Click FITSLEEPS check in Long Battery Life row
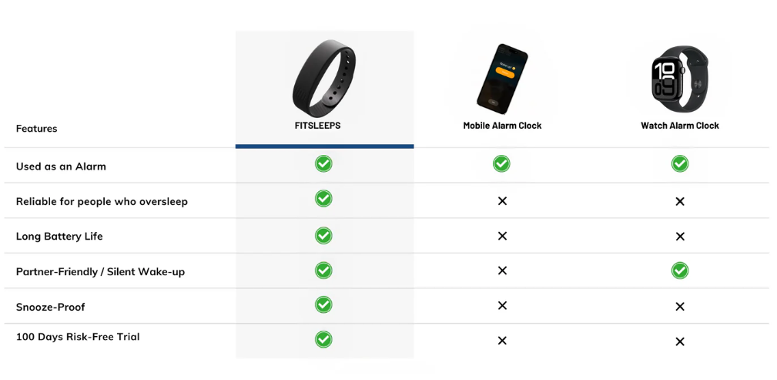This screenshot has width=777, height=380. [x=323, y=235]
